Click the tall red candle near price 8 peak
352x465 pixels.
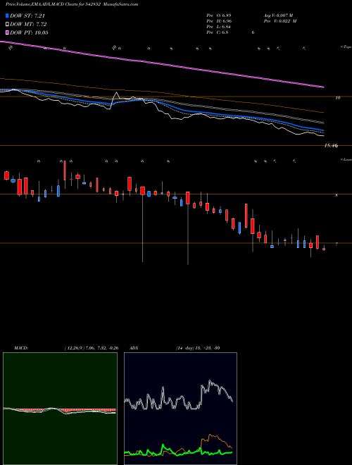tap(65, 170)
